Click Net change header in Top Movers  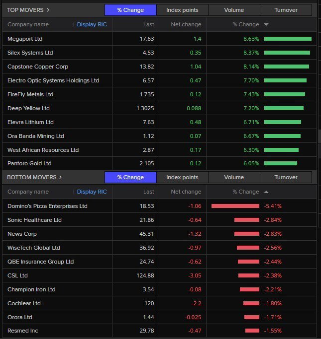click(186, 24)
